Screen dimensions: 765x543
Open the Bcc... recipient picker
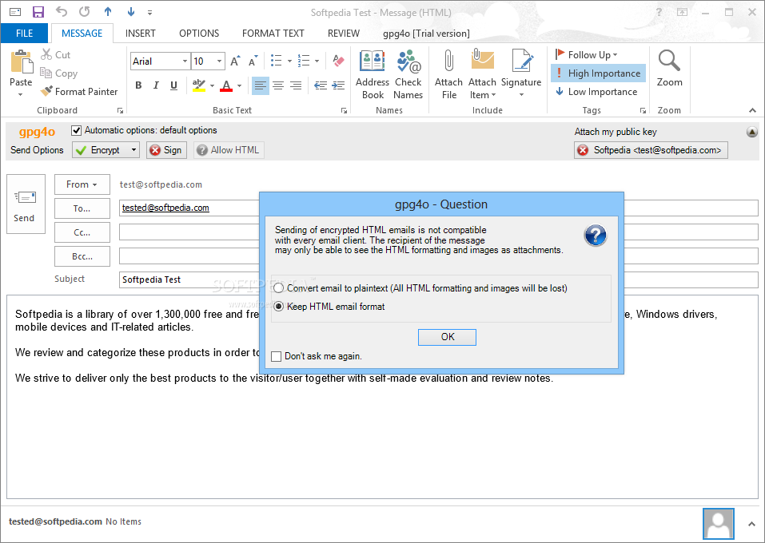click(x=82, y=256)
